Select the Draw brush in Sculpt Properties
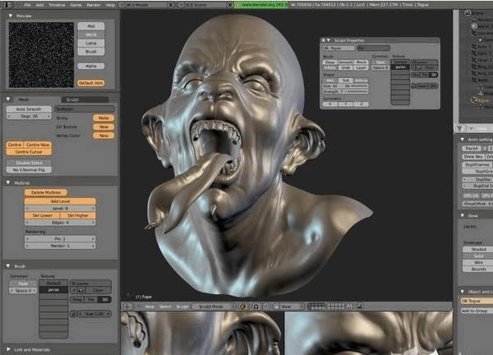Screen dimensions: 493x355 point(329,61)
